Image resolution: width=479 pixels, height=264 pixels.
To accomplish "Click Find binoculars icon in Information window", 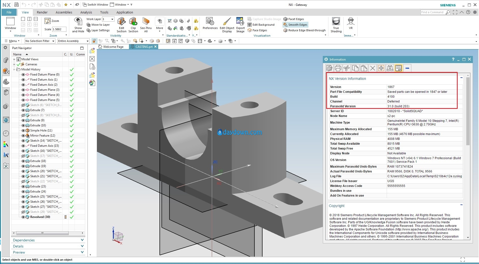I will click(x=390, y=68).
